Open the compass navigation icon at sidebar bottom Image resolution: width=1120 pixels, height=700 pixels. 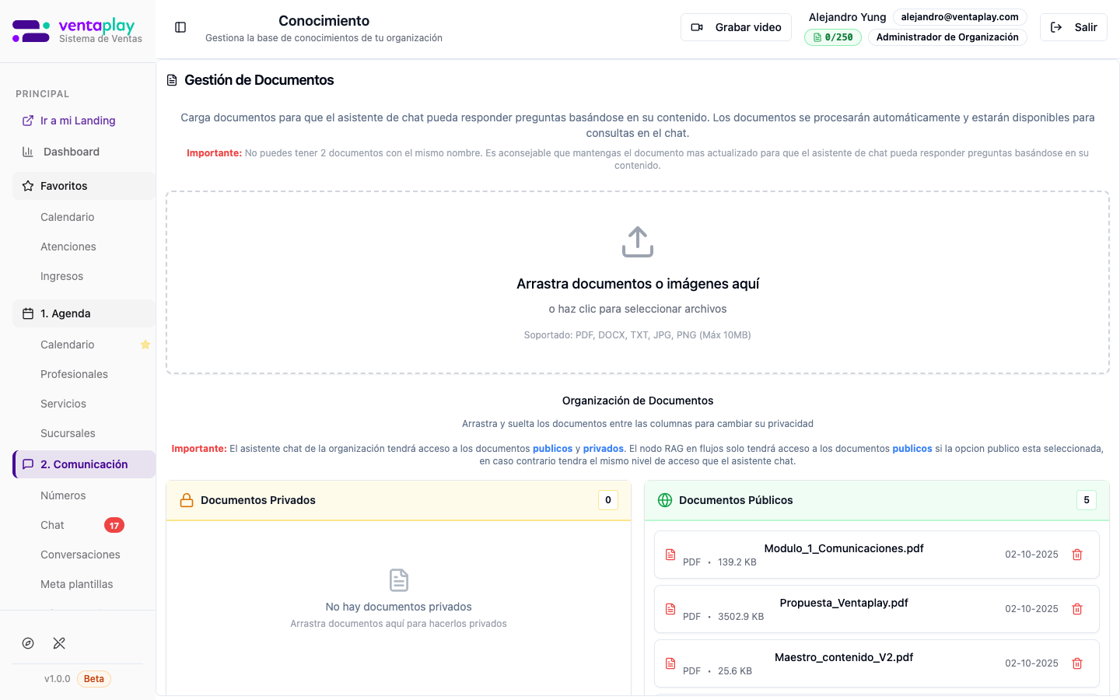(x=28, y=643)
